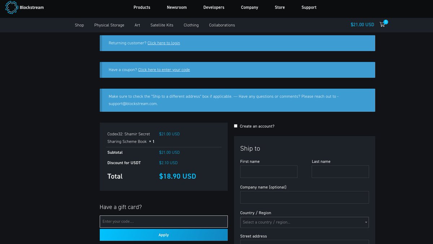Click here to enter your code link
The height and width of the screenshot is (244, 433).
(x=164, y=70)
